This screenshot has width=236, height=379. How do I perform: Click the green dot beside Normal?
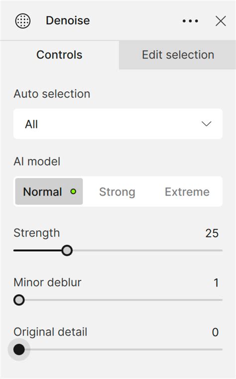coord(73,191)
